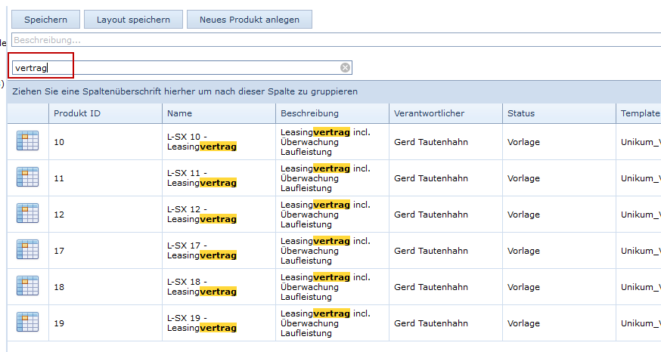Sort by Produkt ID column header
Viewport: 661px width, 352px height.
coord(77,113)
